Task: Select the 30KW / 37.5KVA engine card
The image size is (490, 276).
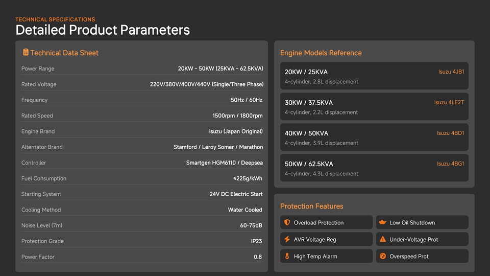Action: coord(374,107)
